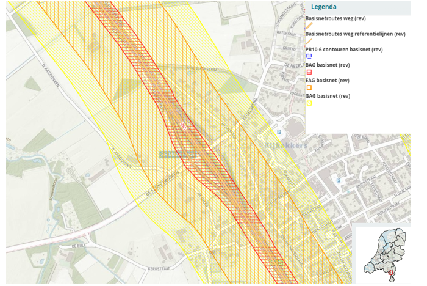Click the red BAG basisnet legend symbol
Viewport: 427px width, 286px height.
pyautogui.click(x=309, y=71)
